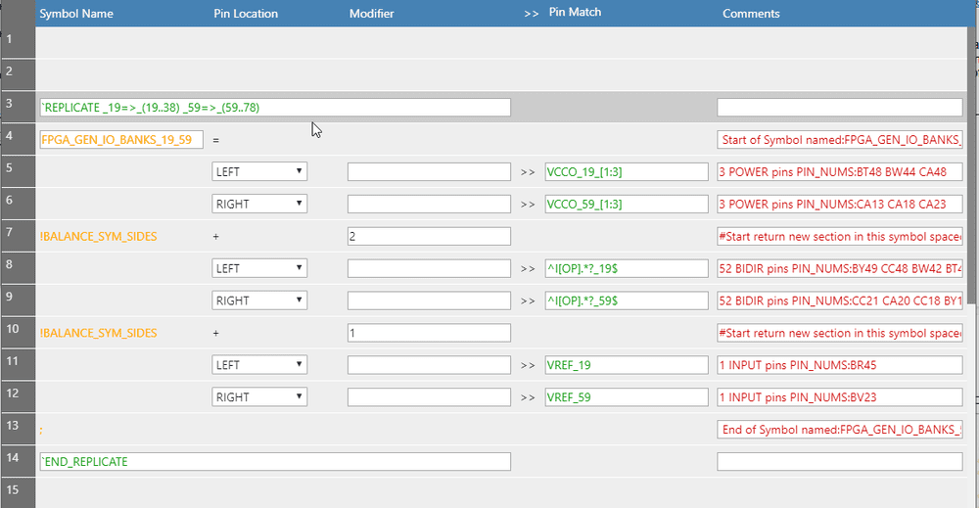Click the empty modifier field in row 9

[429, 300]
